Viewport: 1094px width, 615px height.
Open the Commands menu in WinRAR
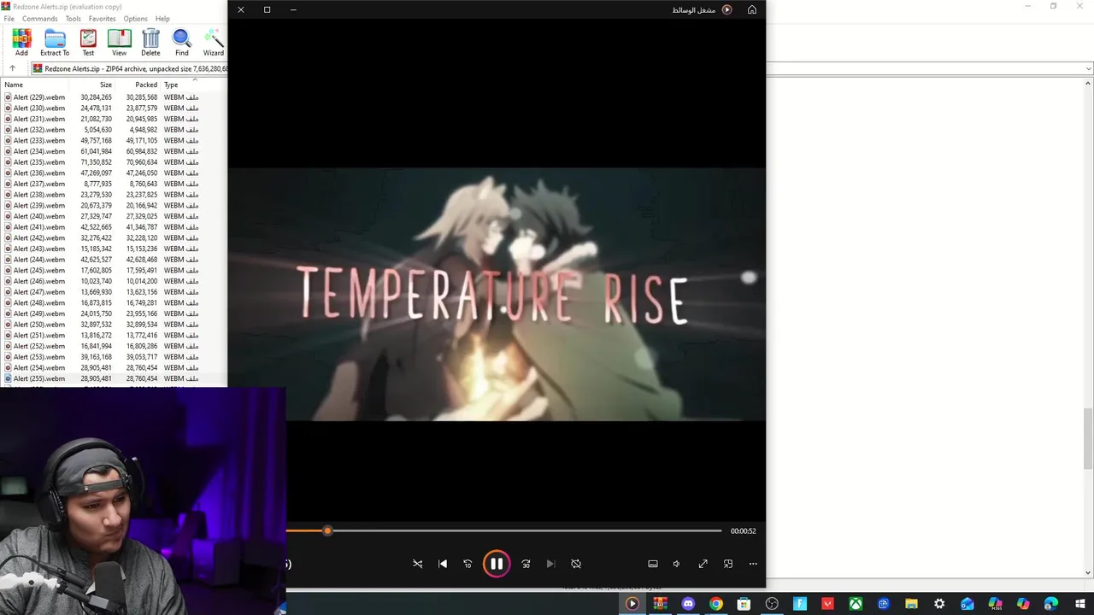click(x=40, y=19)
